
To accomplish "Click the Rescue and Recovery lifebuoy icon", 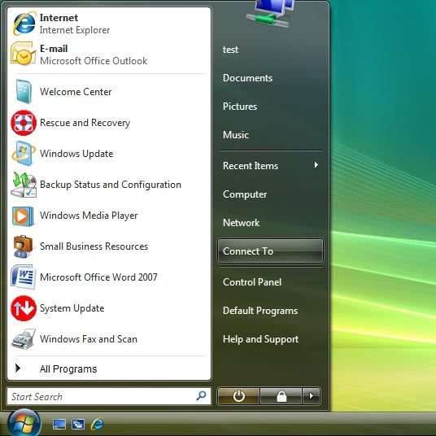I will coord(24,123).
